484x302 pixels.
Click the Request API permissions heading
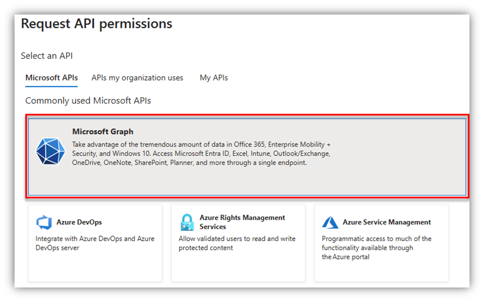tap(97, 24)
